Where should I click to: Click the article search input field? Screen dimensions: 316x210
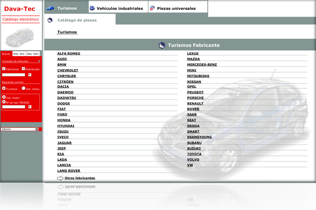tap(14, 75)
